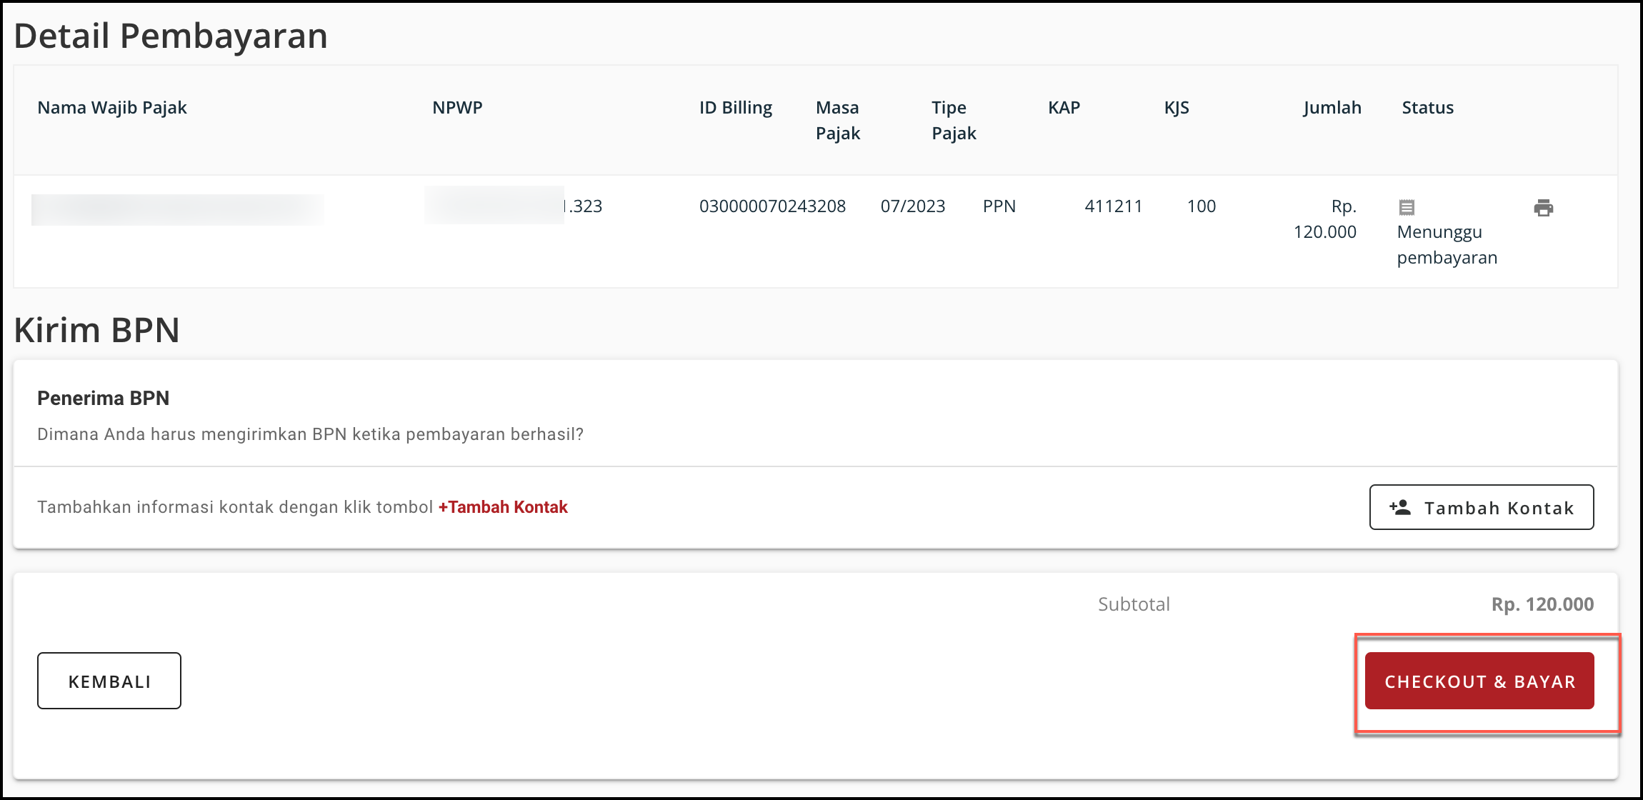Click the NPWP column header
Viewport: 1643px width, 800px height.
tap(457, 108)
